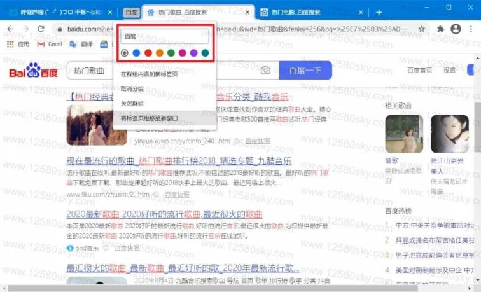This screenshot has width=481, height=292.
Task: Choose the red group color
Action: (148, 53)
